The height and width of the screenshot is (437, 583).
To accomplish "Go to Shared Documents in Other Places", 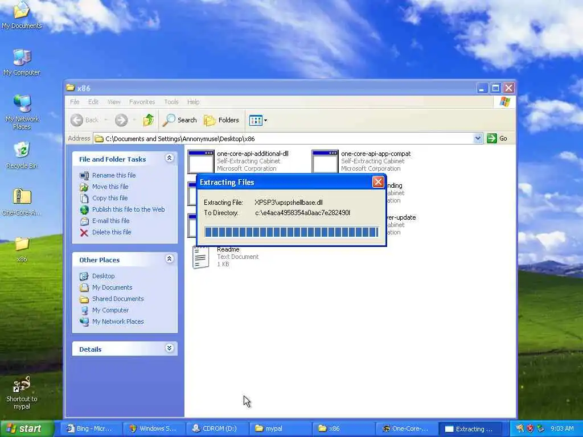I will (x=117, y=299).
